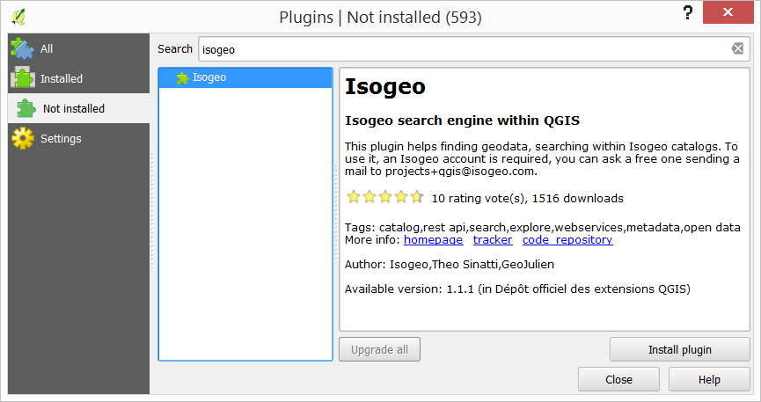Rate plugin with the fifth star
This screenshot has width=761, height=402.
417,197
